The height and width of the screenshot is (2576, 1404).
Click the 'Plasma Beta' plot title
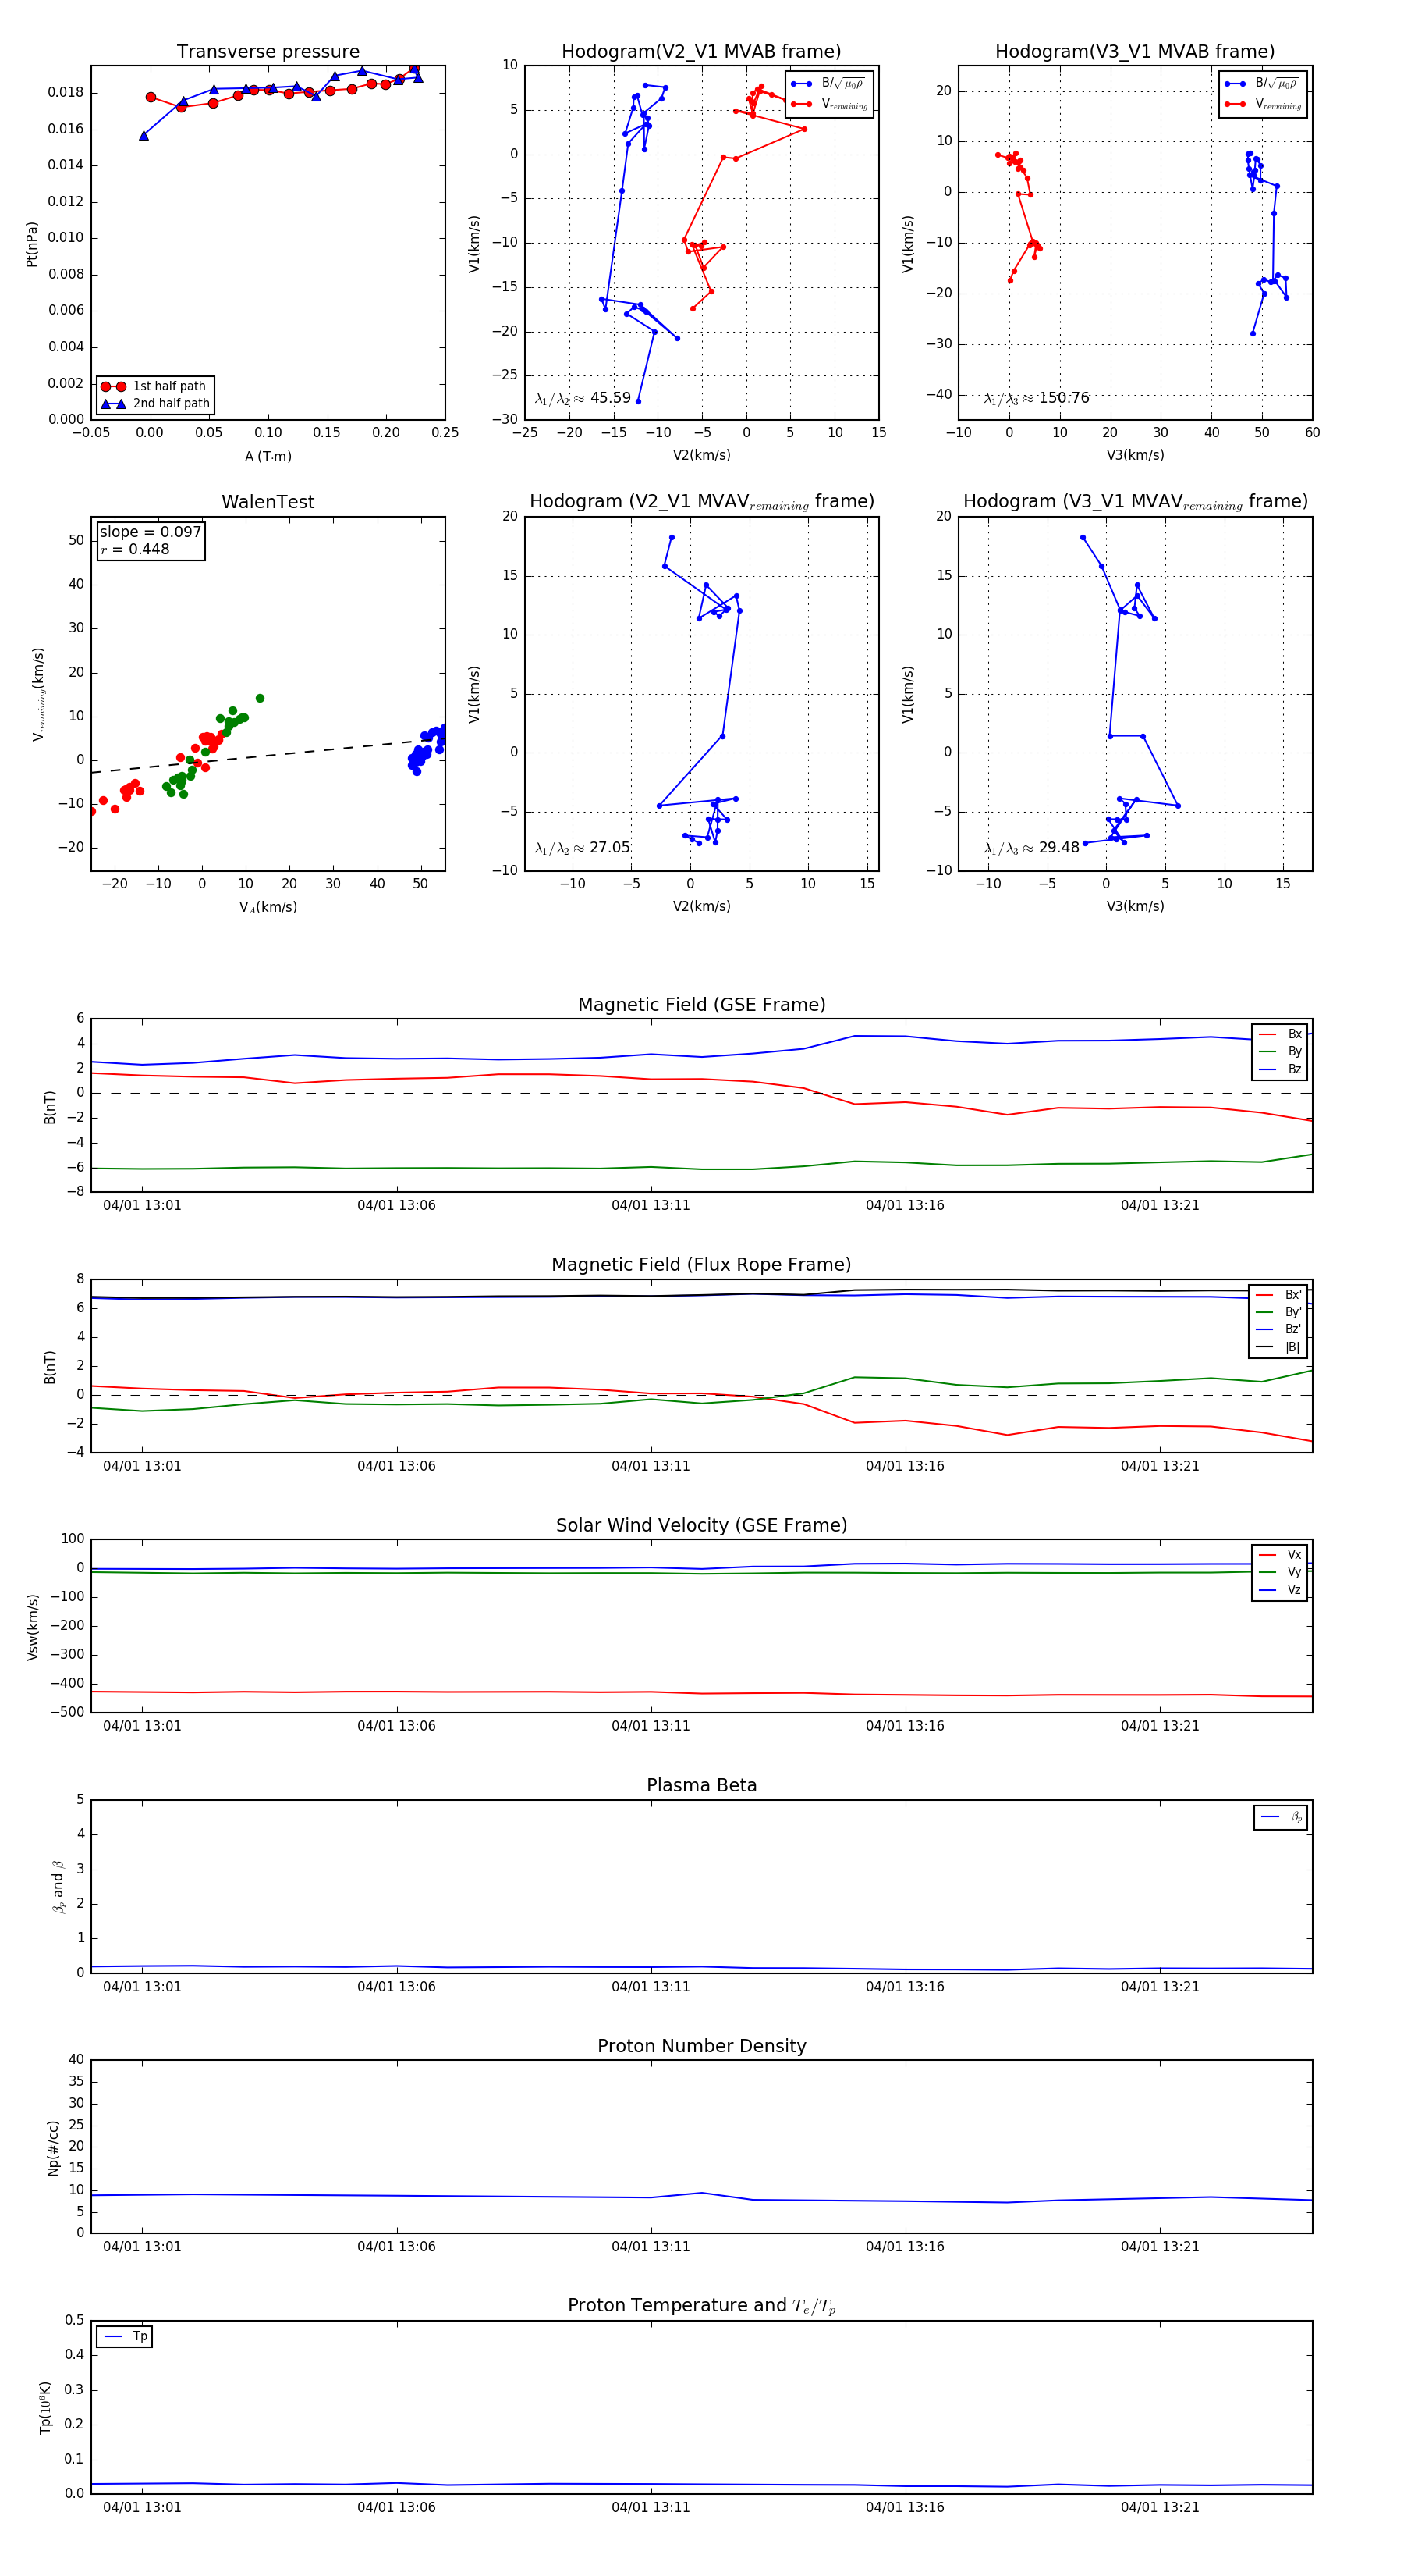(x=701, y=1785)
